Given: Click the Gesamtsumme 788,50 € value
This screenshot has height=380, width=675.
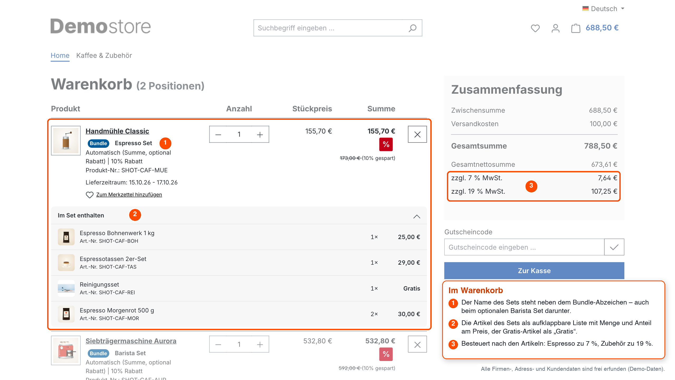Looking at the screenshot, I should [x=601, y=146].
